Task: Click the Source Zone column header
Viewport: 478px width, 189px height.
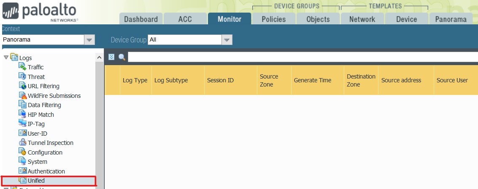Action: pos(274,80)
